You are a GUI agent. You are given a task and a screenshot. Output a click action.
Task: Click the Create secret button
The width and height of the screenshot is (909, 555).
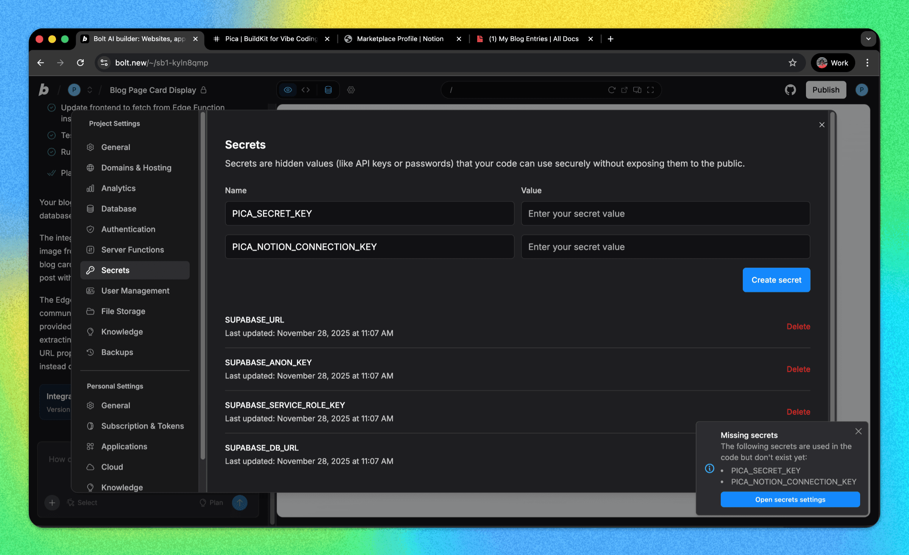[x=776, y=280]
